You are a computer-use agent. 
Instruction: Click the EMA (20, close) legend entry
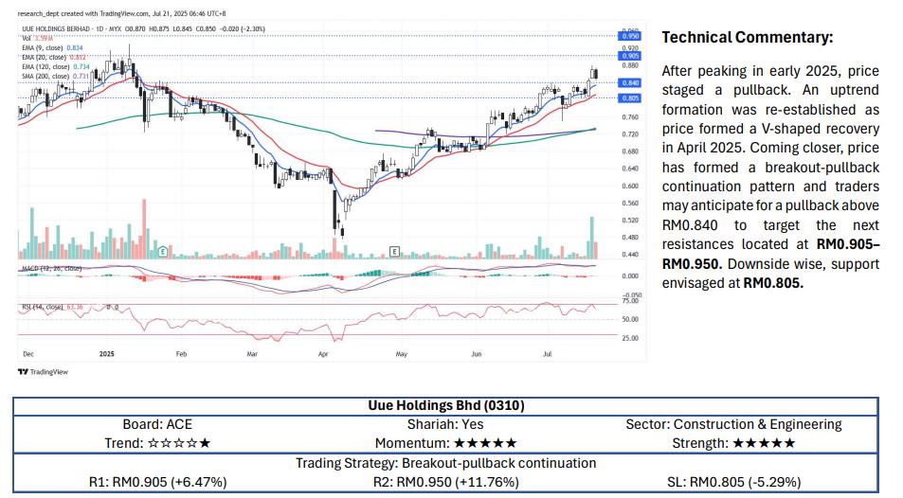pos(54,58)
